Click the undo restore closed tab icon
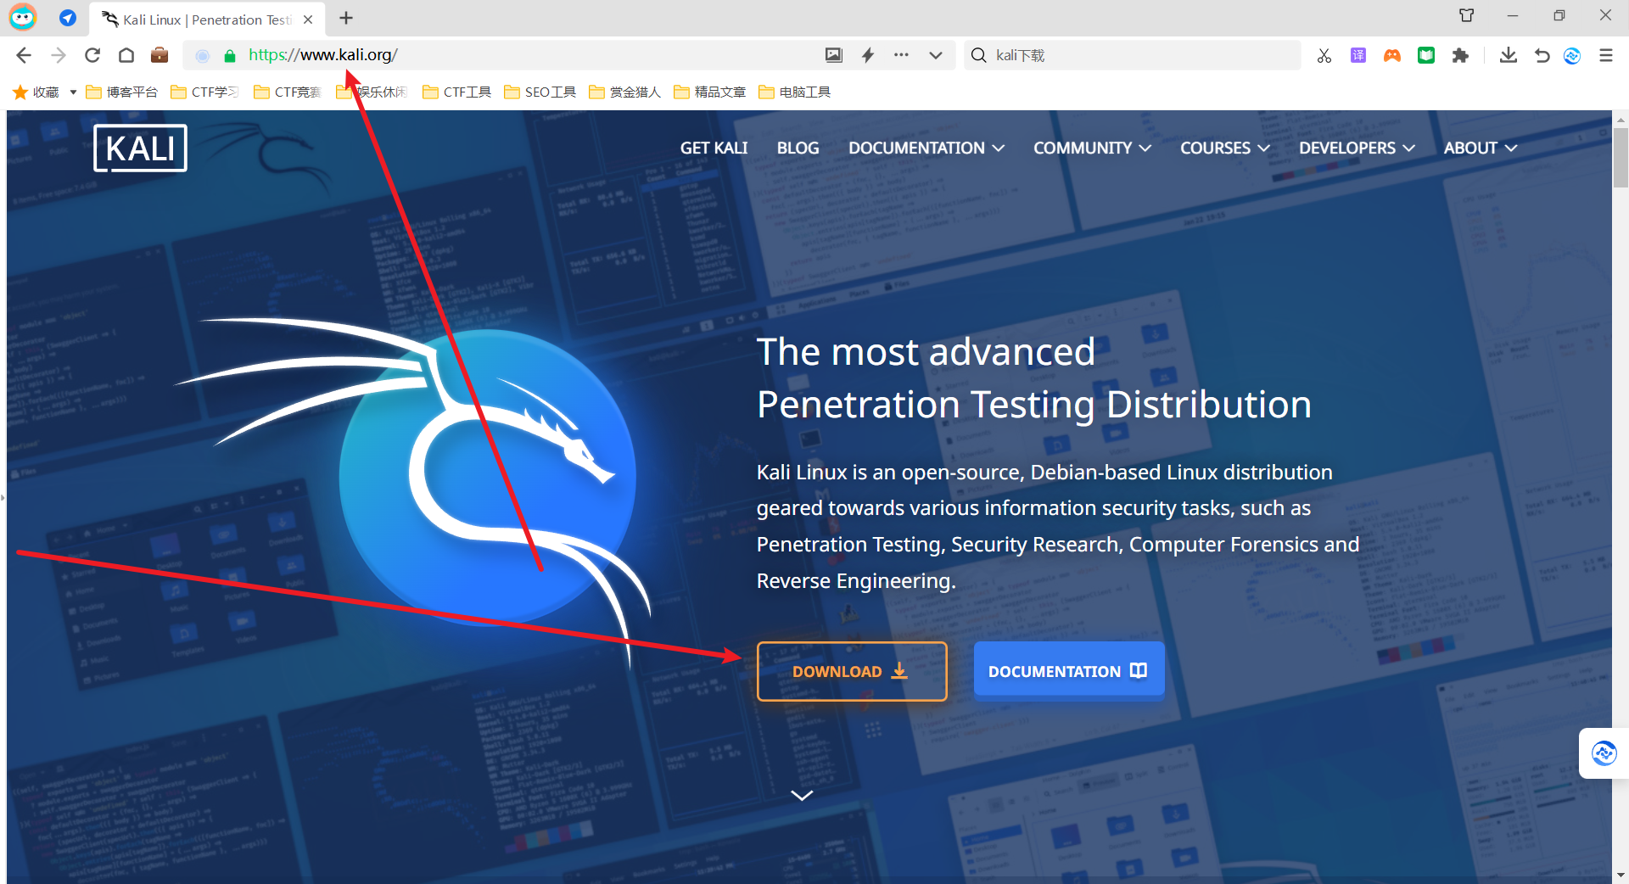This screenshot has width=1629, height=884. [1542, 56]
